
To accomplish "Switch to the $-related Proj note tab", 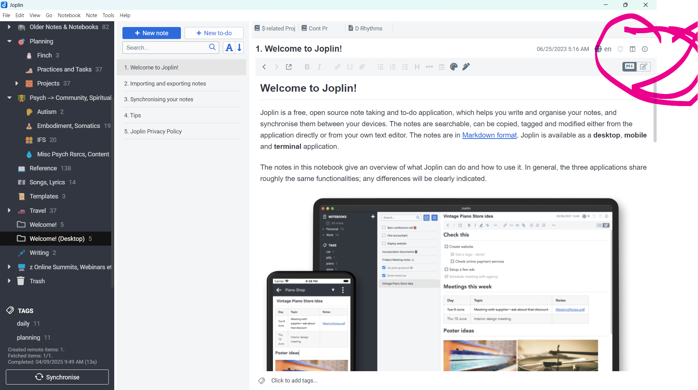I will pos(275,28).
